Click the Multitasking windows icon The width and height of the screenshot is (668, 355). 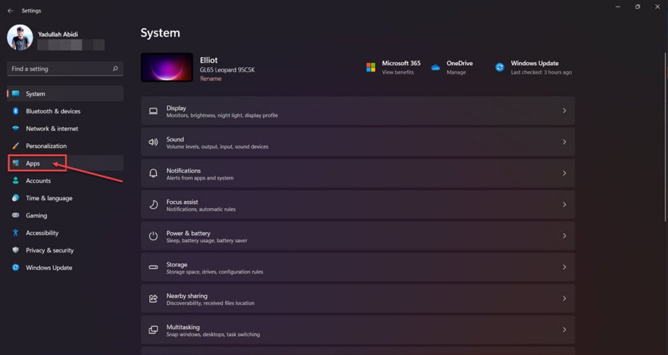click(153, 330)
